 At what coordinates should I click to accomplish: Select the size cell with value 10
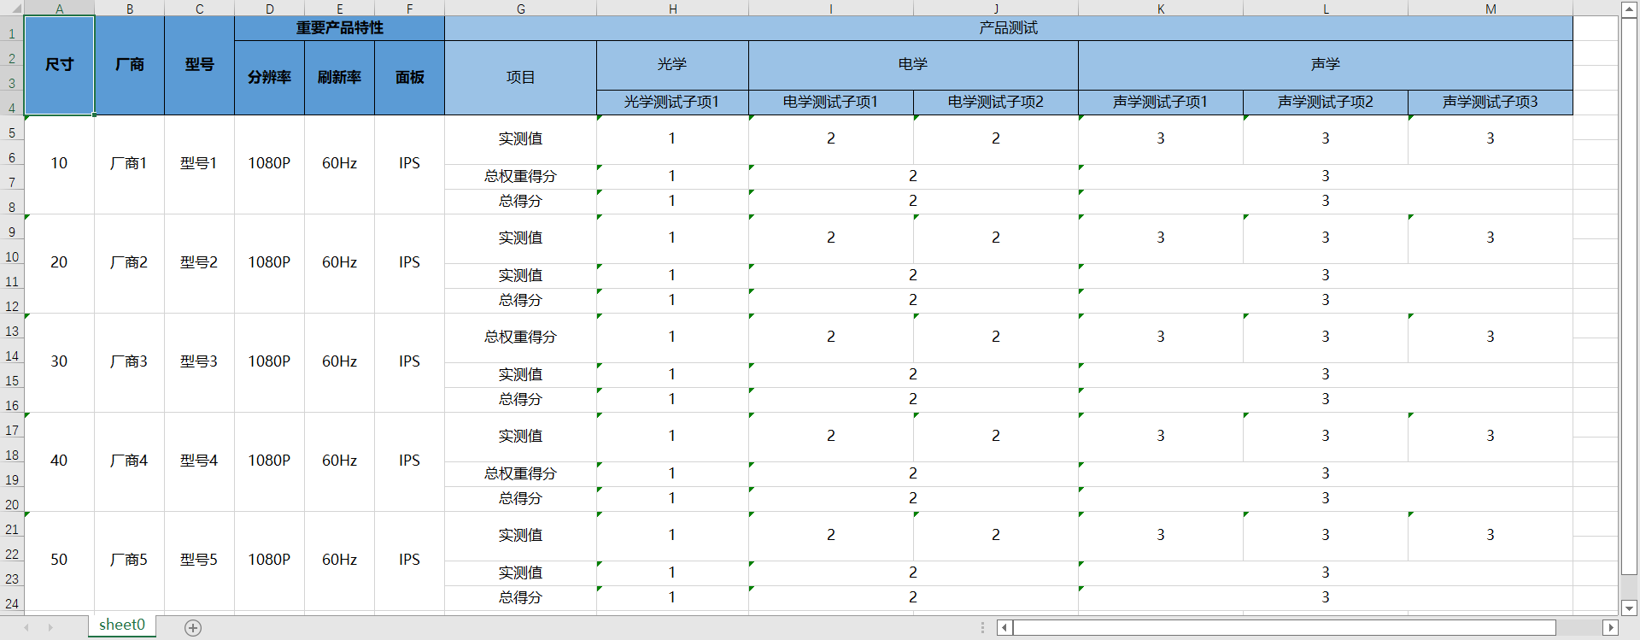[x=59, y=164]
